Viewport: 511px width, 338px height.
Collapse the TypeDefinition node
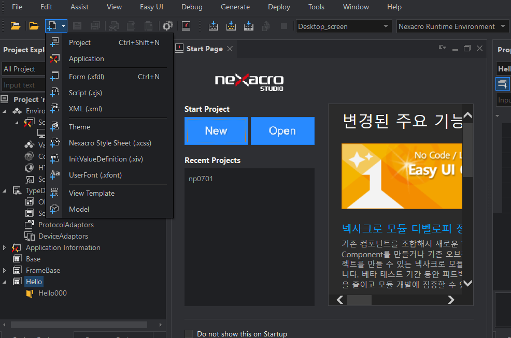click(4, 191)
